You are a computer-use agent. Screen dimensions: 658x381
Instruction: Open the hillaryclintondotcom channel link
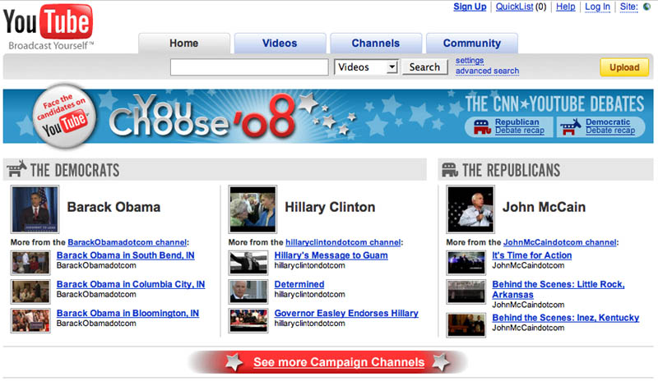click(x=343, y=242)
